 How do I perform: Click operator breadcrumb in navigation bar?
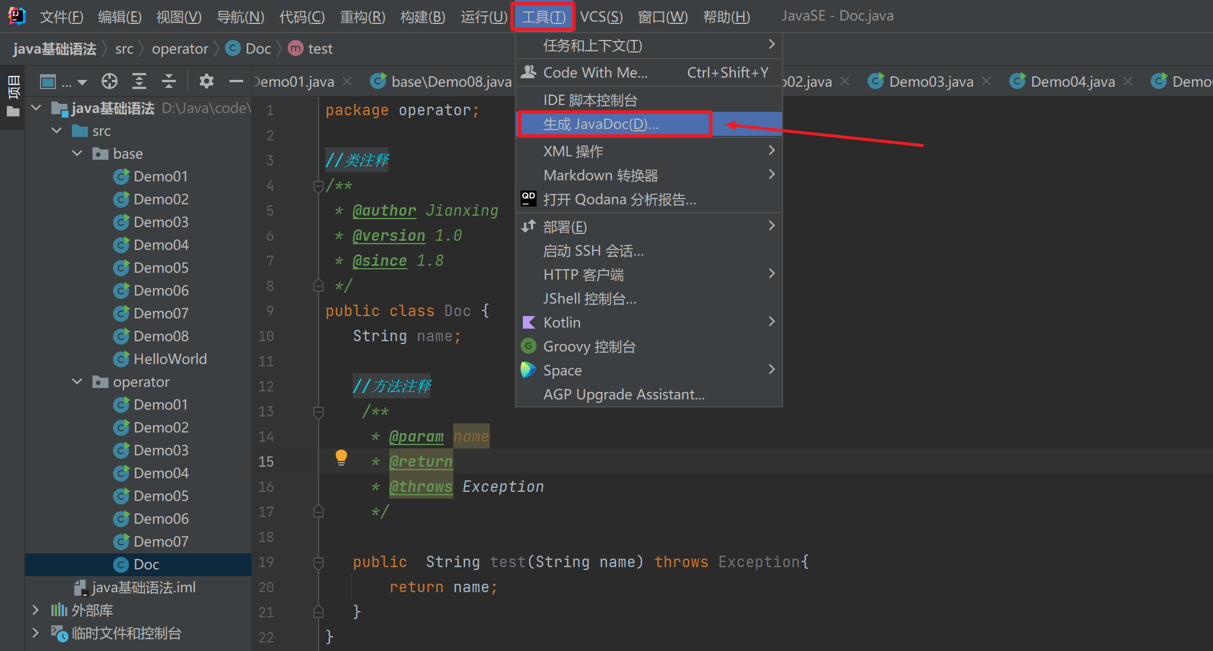point(180,49)
